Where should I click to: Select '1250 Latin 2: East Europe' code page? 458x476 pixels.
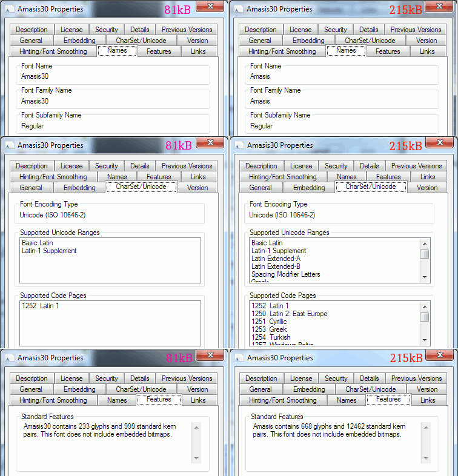click(x=290, y=314)
